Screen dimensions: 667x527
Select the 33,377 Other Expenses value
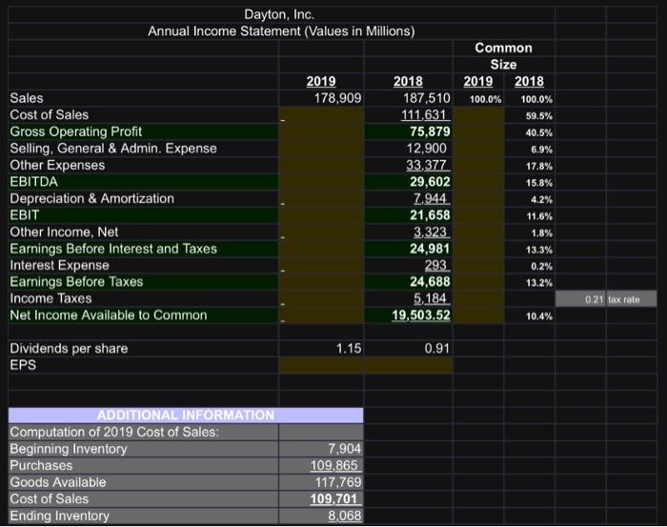coord(426,165)
